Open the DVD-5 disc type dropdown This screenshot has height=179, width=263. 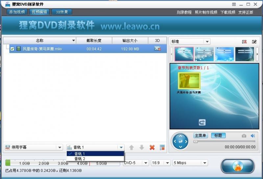point(136,163)
